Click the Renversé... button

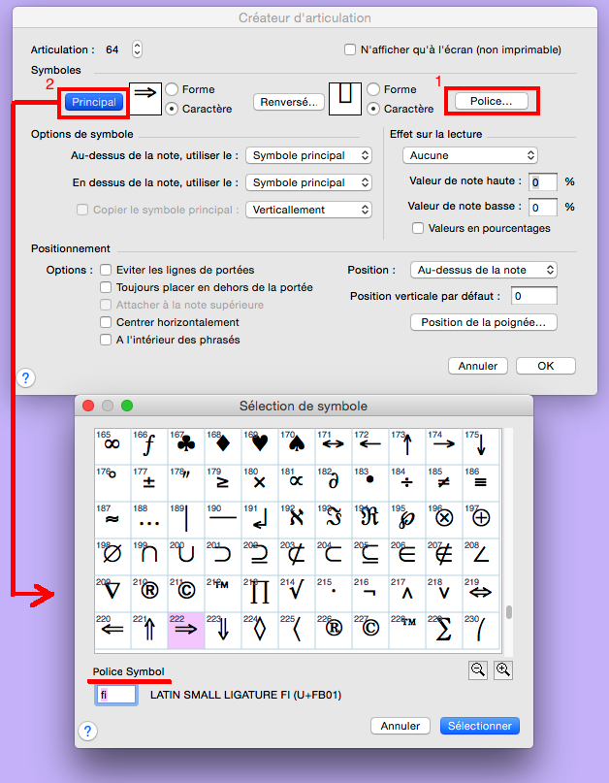(x=287, y=101)
